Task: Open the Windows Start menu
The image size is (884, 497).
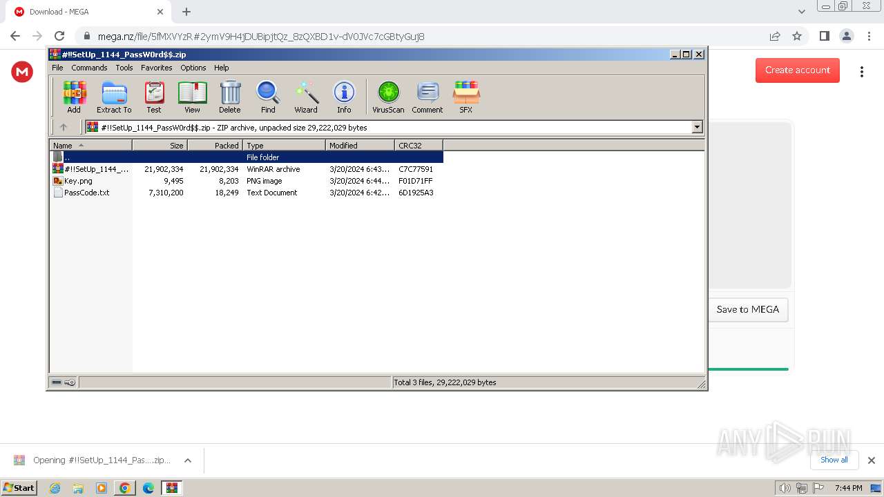Action: (x=19, y=487)
